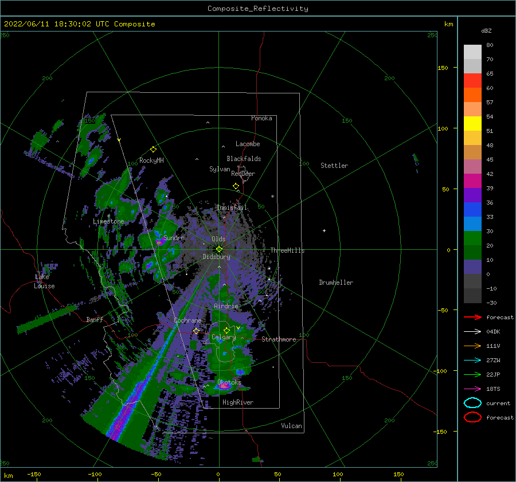Click the Composite_Reflectivity title

(x=258, y=9)
